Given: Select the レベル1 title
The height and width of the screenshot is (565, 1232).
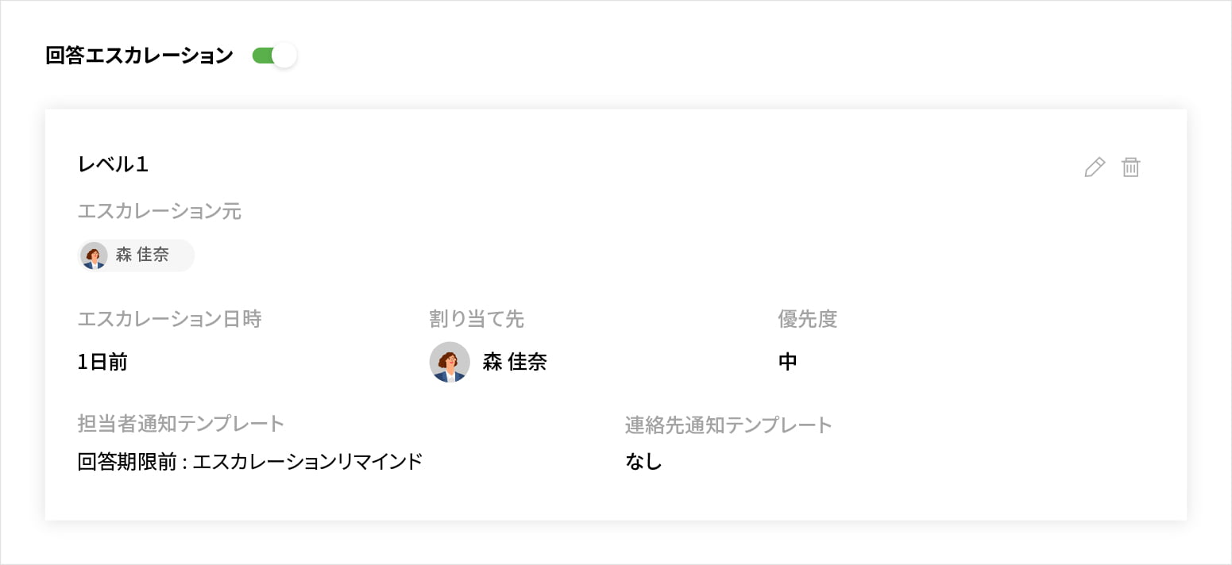Looking at the screenshot, I should pos(113,164).
